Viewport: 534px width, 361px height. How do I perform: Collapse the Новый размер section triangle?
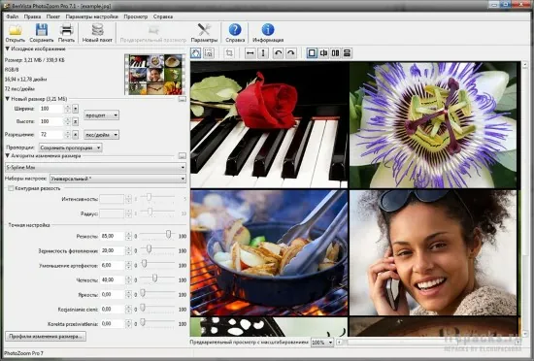coord(7,99)
